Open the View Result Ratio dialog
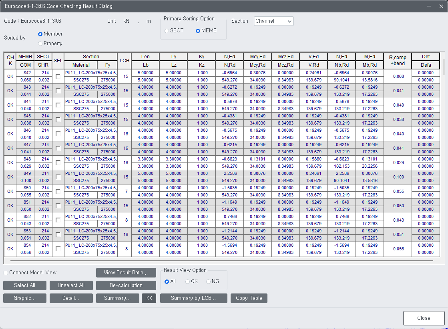 pyautogui.click(x=126, y=272)
